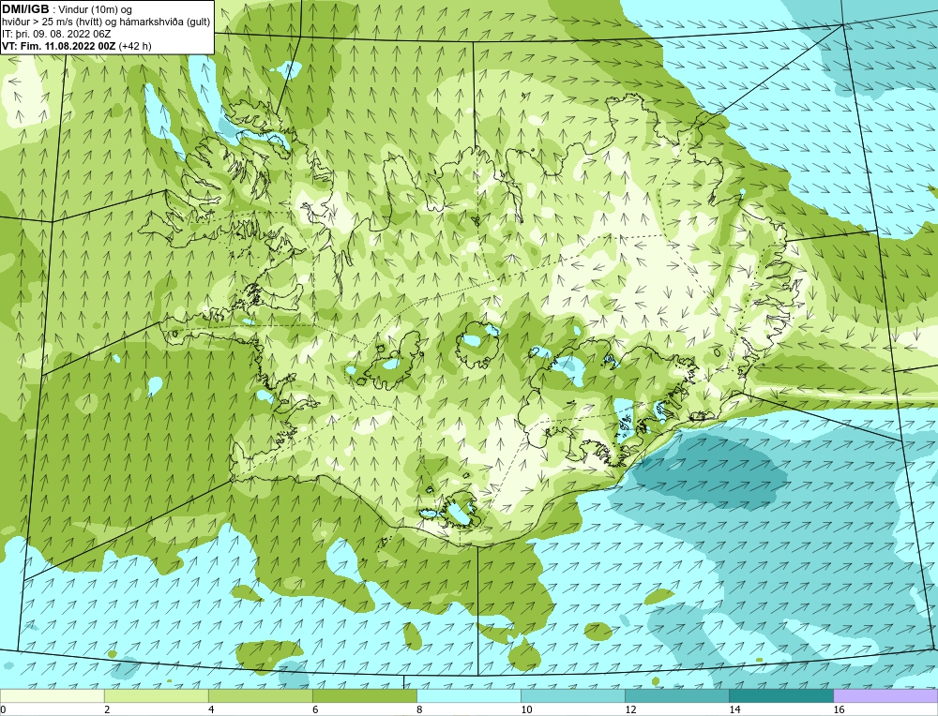This screenshot has height=716, width=938.
Task: Click the 'IT: þri. 09. 08. 2022 06Z' line
Action: (x=56, y=34)
